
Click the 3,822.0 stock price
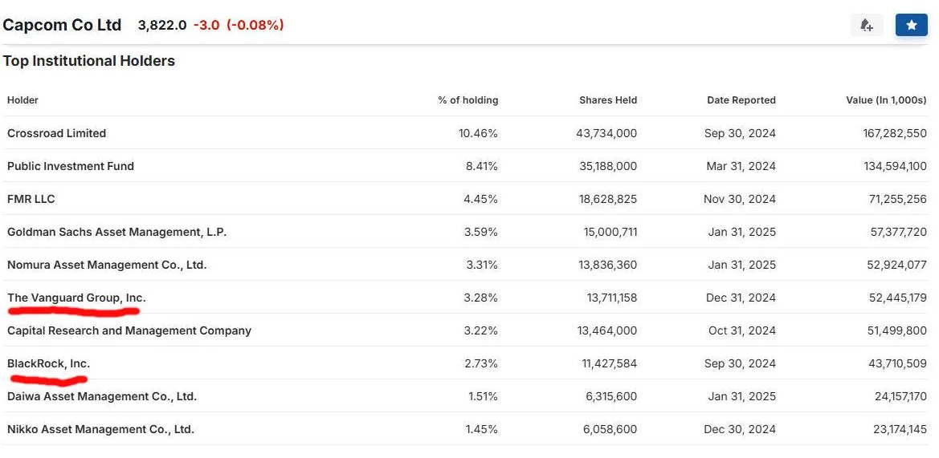(162, 25)
